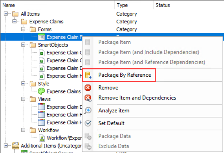Click the Name column header
This screenshot has width=224, height=153.
pos(10,5)
